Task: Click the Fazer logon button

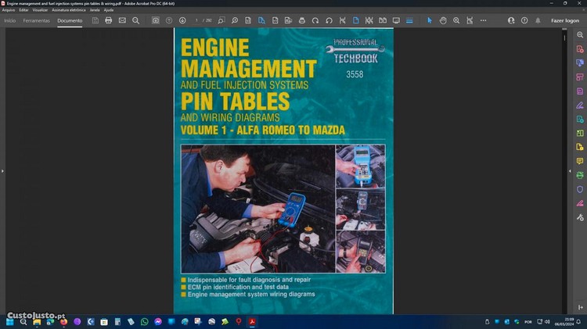Action: [x=565, y=20]
